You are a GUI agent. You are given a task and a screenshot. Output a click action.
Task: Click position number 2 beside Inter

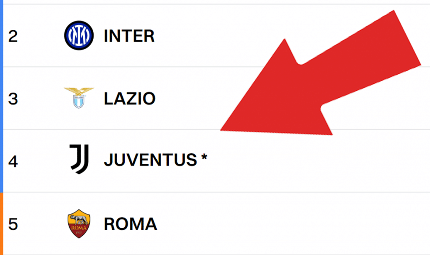tap(14, 37)
